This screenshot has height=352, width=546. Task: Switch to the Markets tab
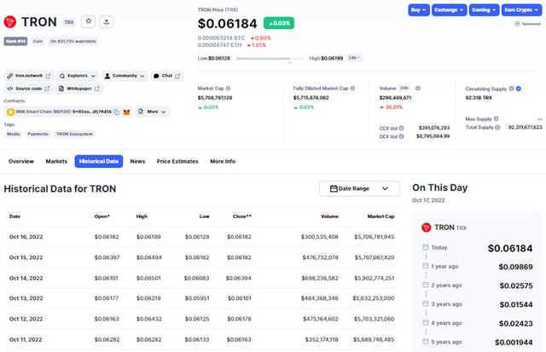click(x=56, y=161)
